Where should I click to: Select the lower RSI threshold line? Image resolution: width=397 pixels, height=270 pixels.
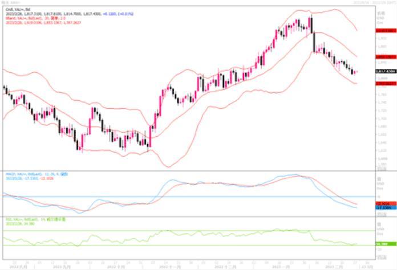(171, 246)
